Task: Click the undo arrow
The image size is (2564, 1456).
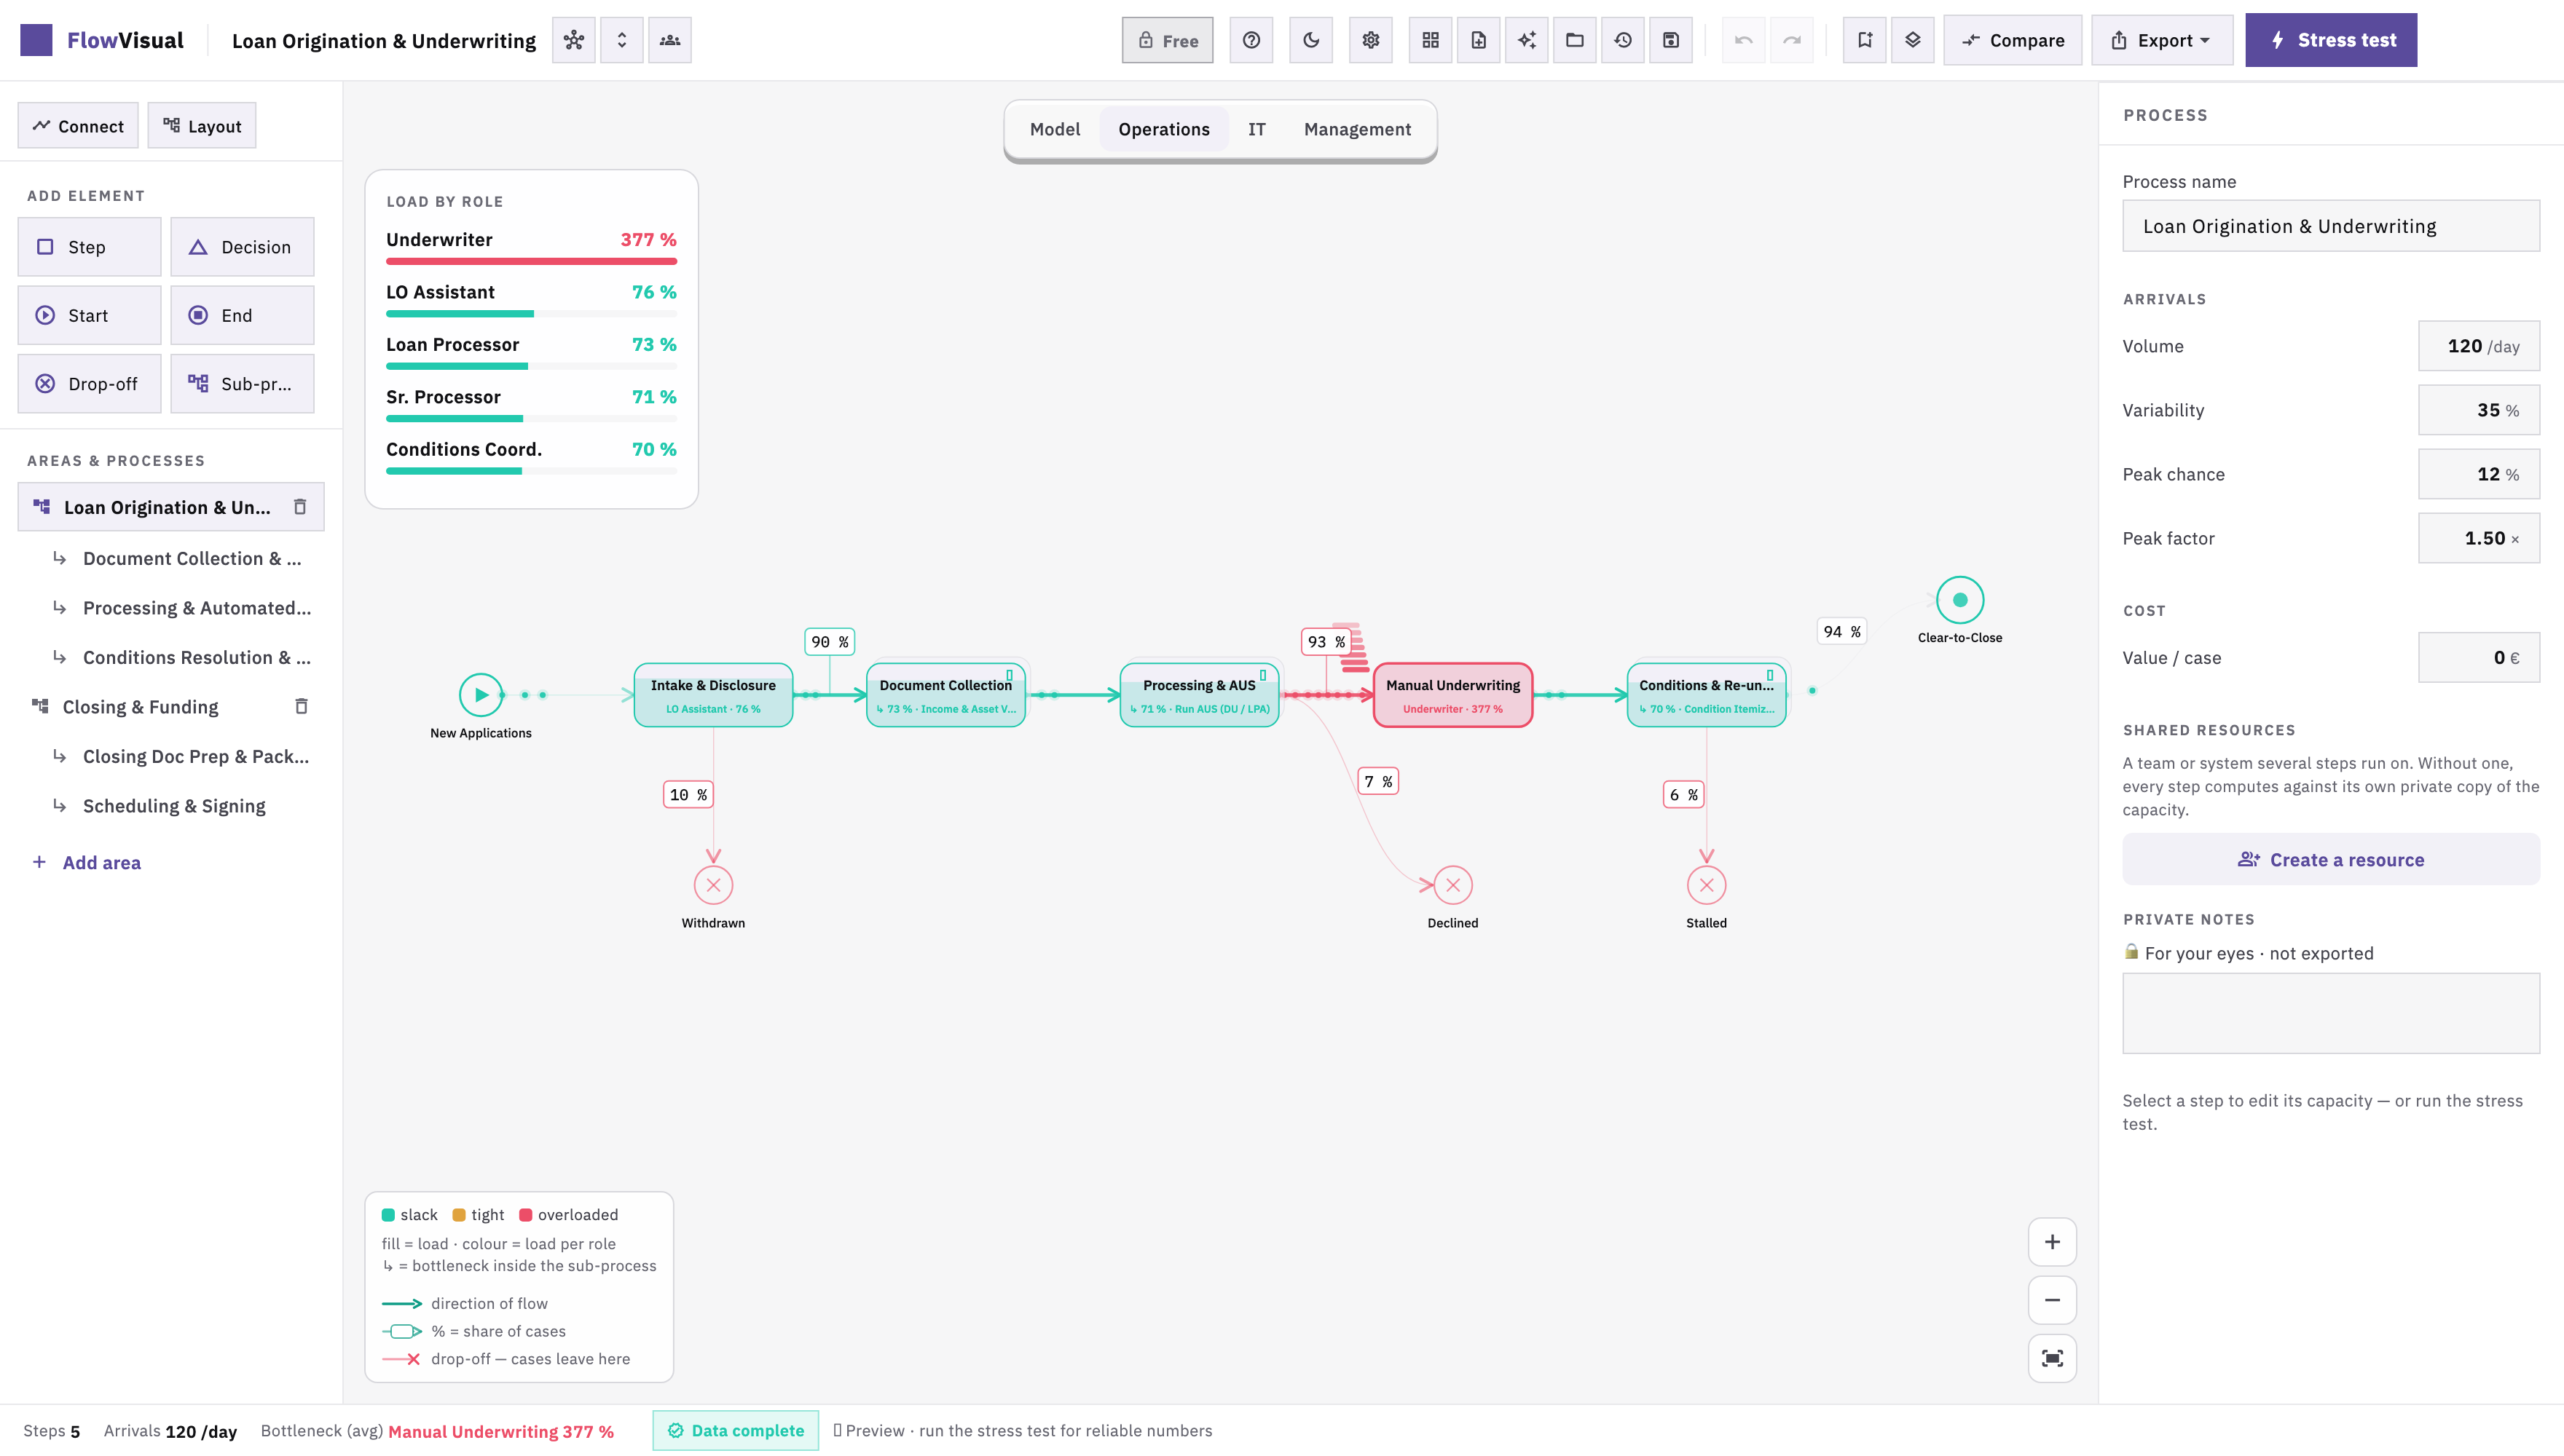Action: click(1744, 40)
